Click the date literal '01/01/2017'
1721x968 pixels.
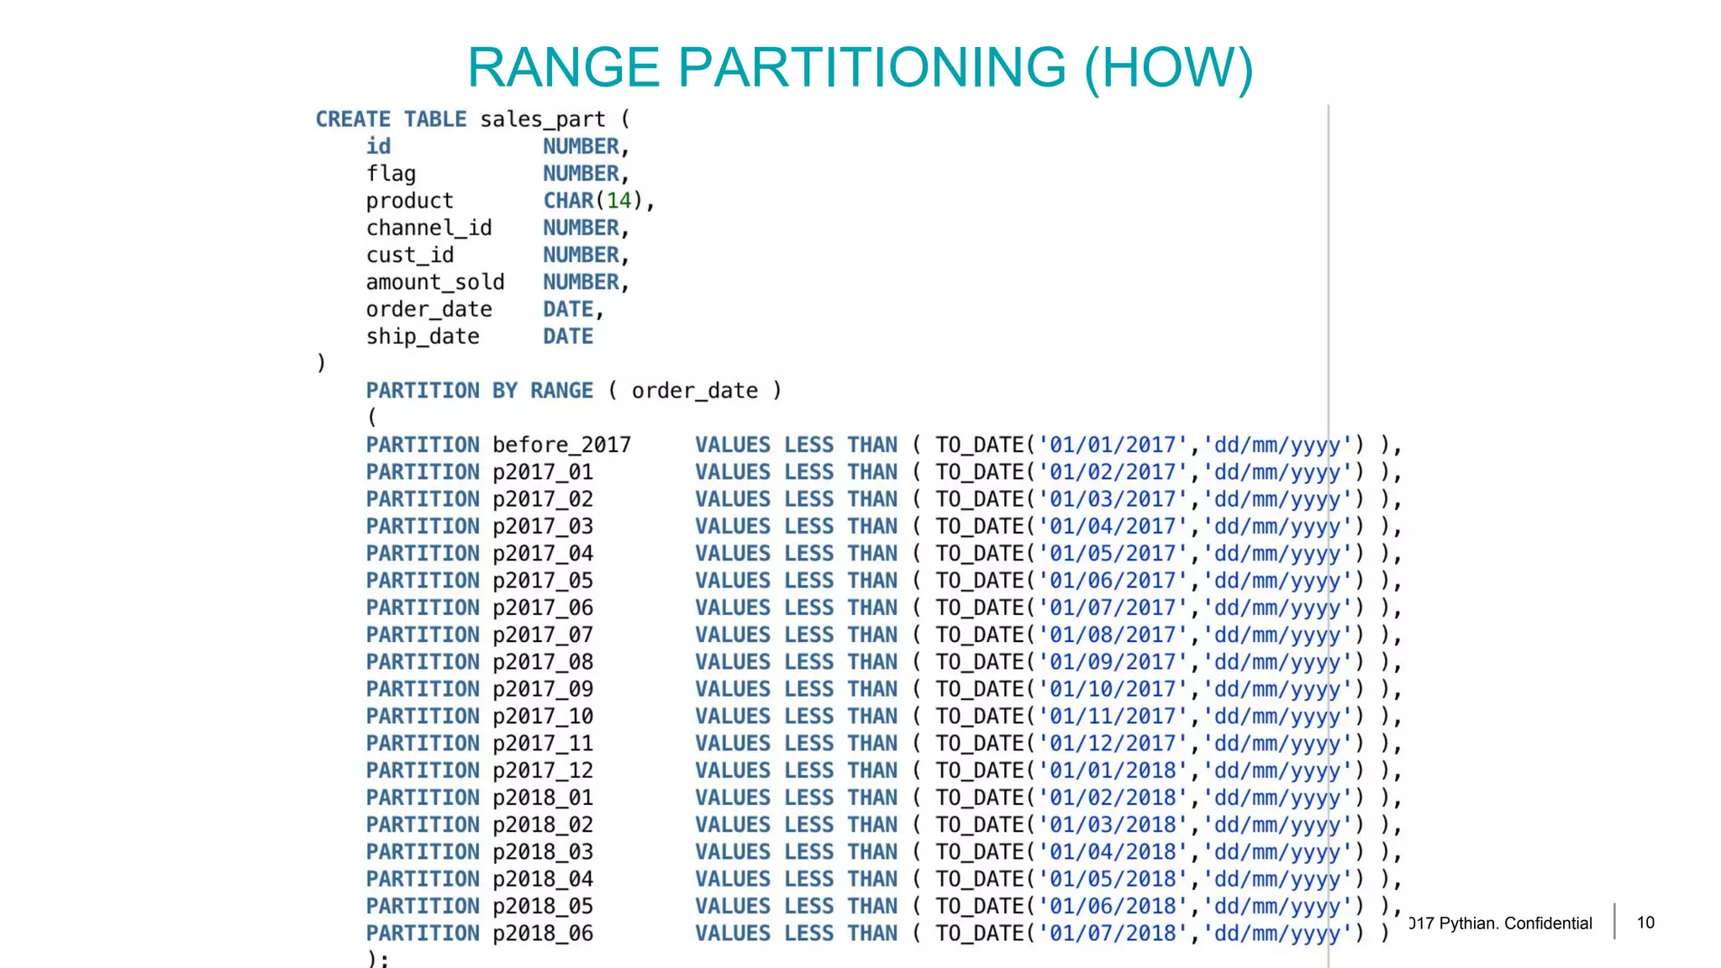click(1113, 445)
